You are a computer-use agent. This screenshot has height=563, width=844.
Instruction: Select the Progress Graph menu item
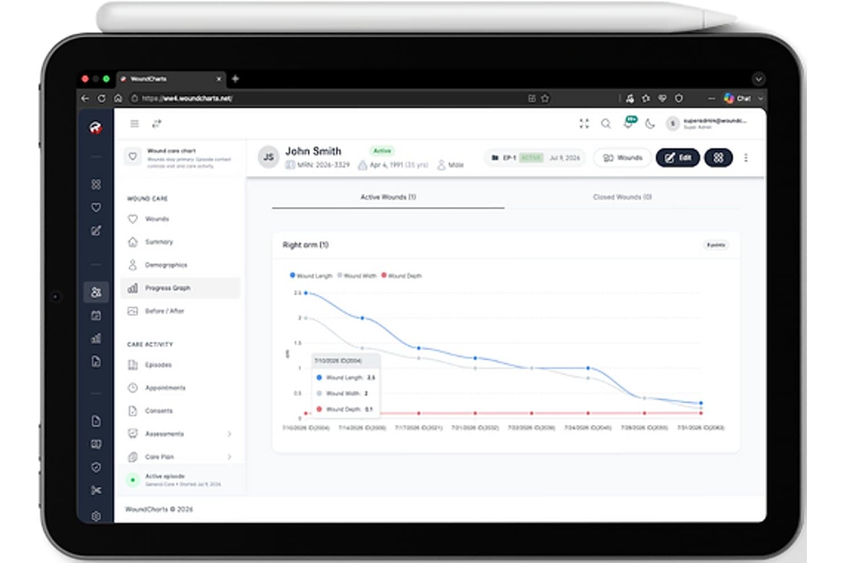(x=180, y=288)
